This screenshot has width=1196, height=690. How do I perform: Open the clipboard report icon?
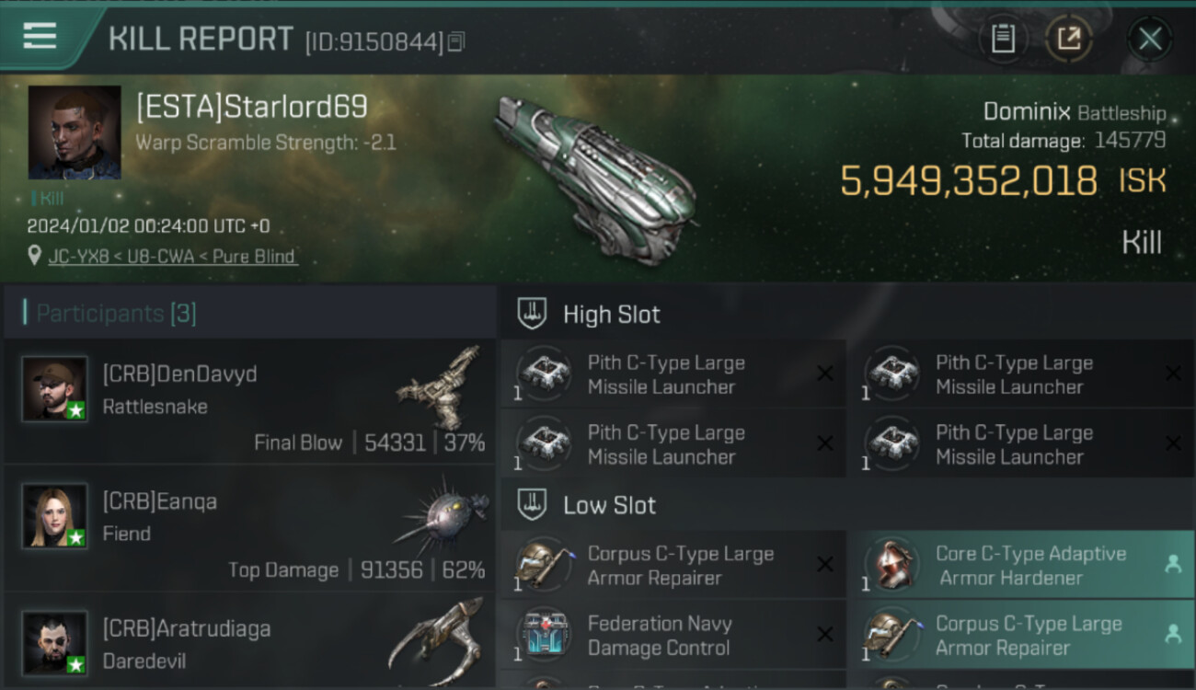pyautogui.click(x=1003, y=39)
